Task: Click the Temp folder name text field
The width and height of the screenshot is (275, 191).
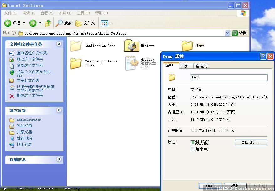Action: point(229,77)
